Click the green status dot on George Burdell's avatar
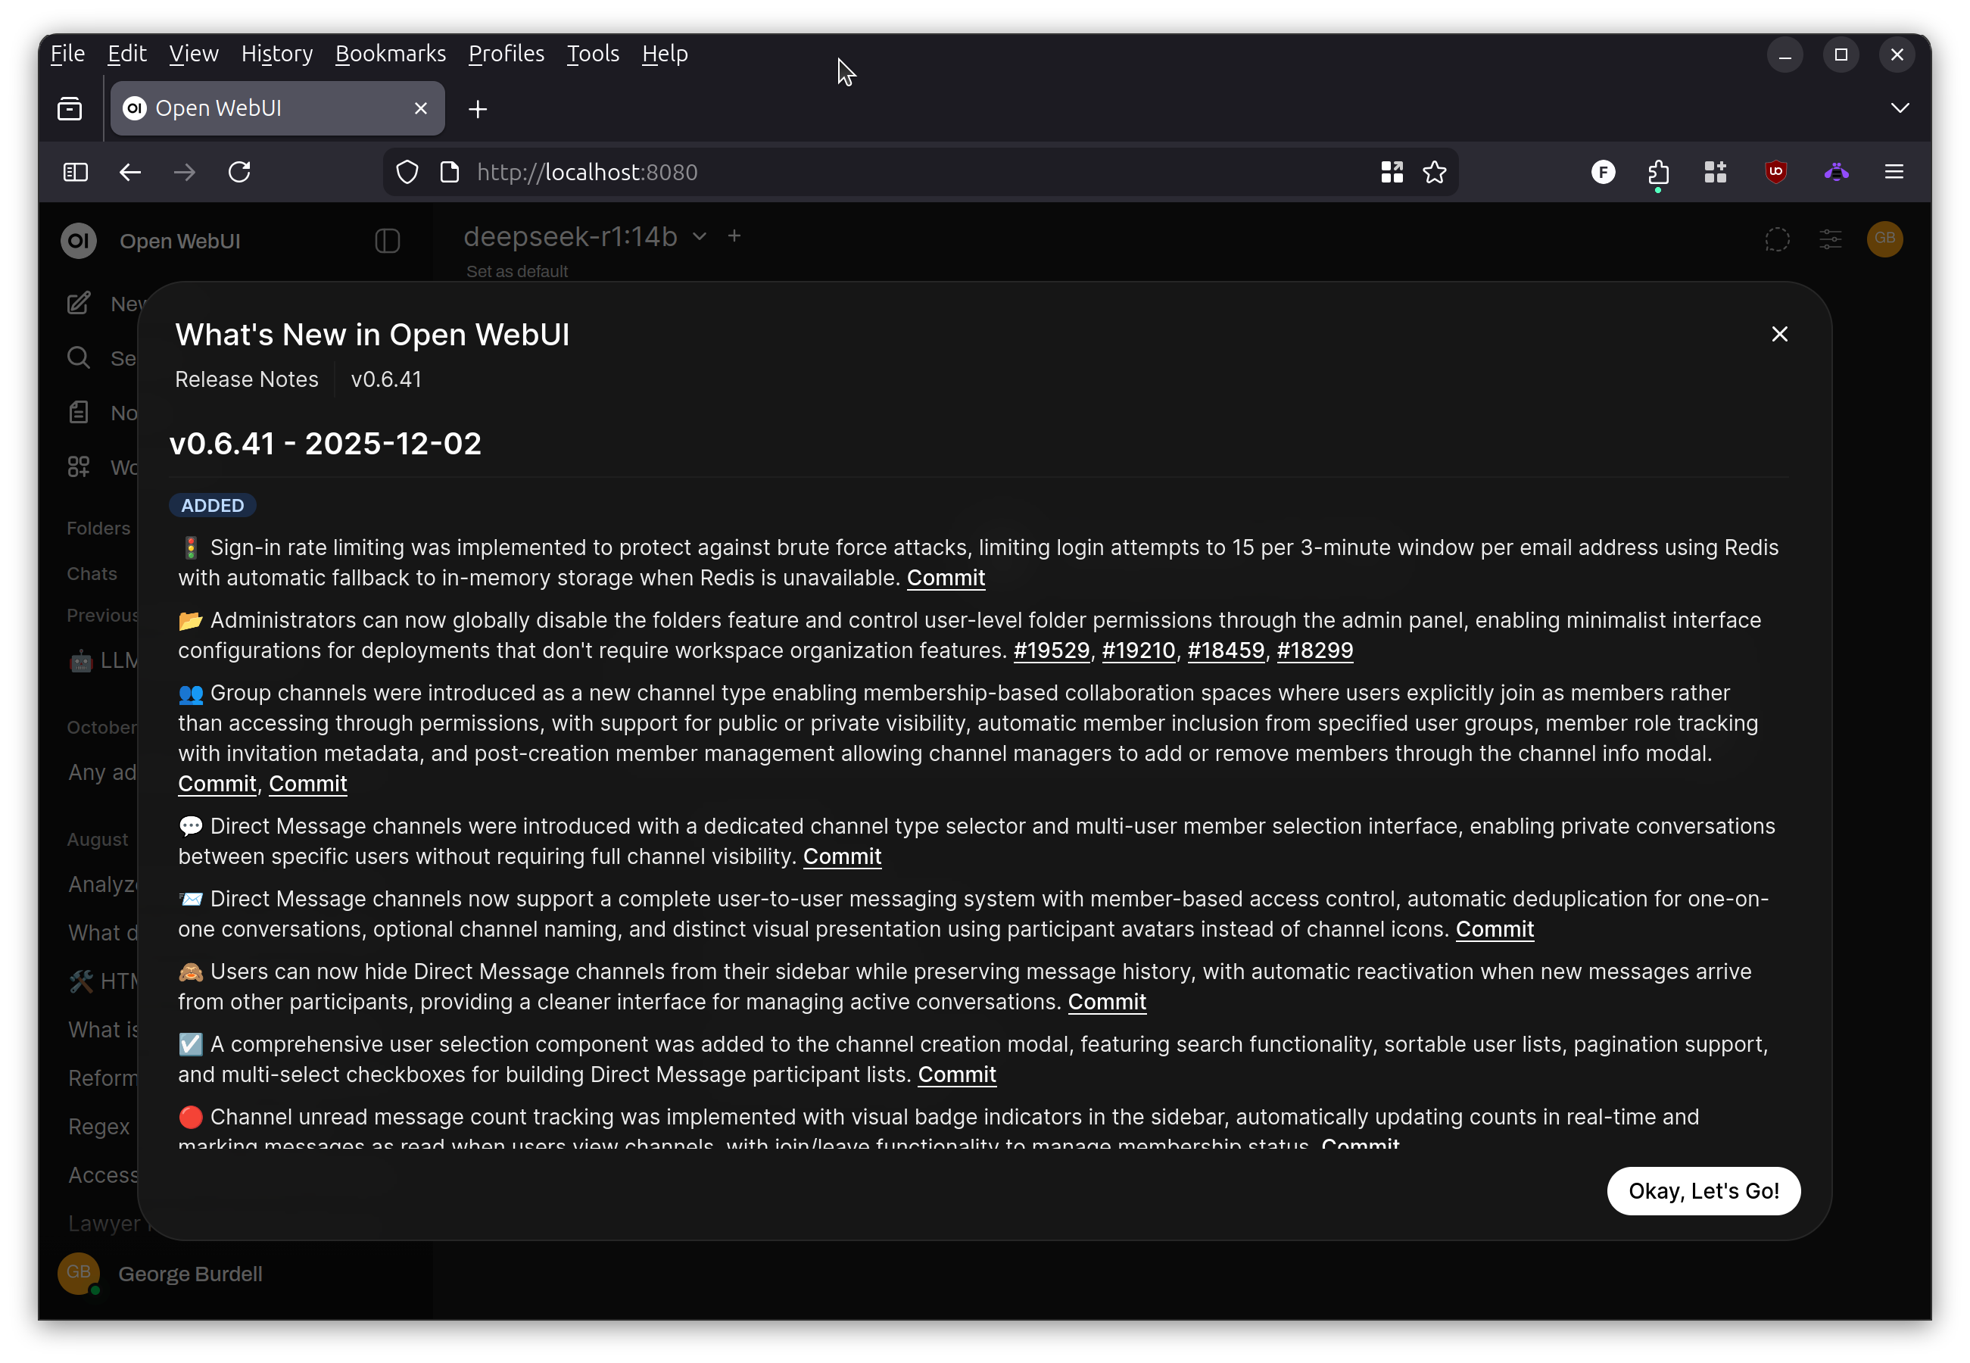Image resolution: width=1970 pixels, height=1363 pixels. pos(94,1290)
